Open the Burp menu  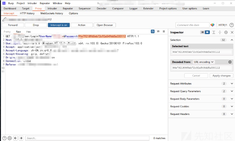pyautogui.click(x=11, y=3)
